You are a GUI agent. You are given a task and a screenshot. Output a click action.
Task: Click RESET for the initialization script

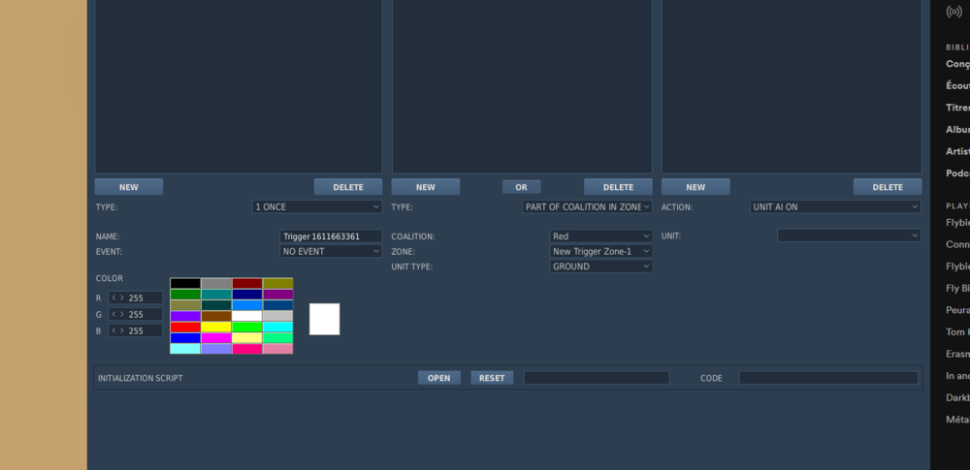pyautogui.click(x=492, y=378)
